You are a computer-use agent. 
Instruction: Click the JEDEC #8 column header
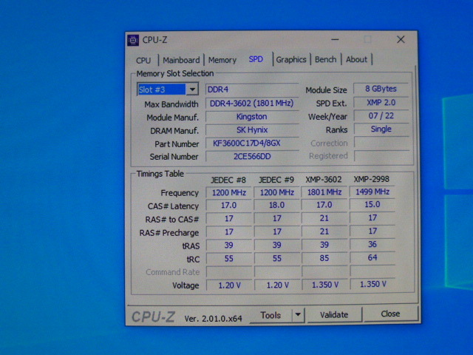click(228, 180)
